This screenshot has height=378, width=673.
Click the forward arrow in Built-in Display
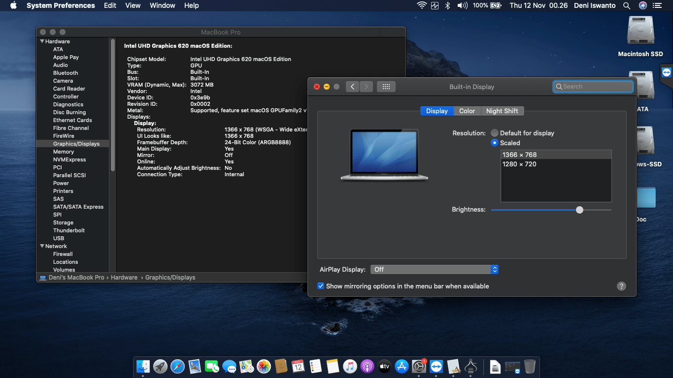coord(366,87)
